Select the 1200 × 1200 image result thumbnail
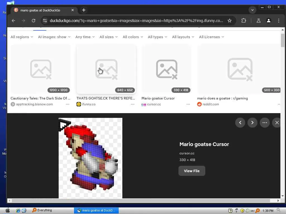 coord(41,69)
